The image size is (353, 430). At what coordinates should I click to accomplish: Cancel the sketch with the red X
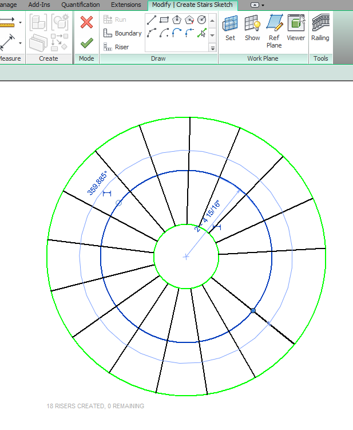(86, 22)
